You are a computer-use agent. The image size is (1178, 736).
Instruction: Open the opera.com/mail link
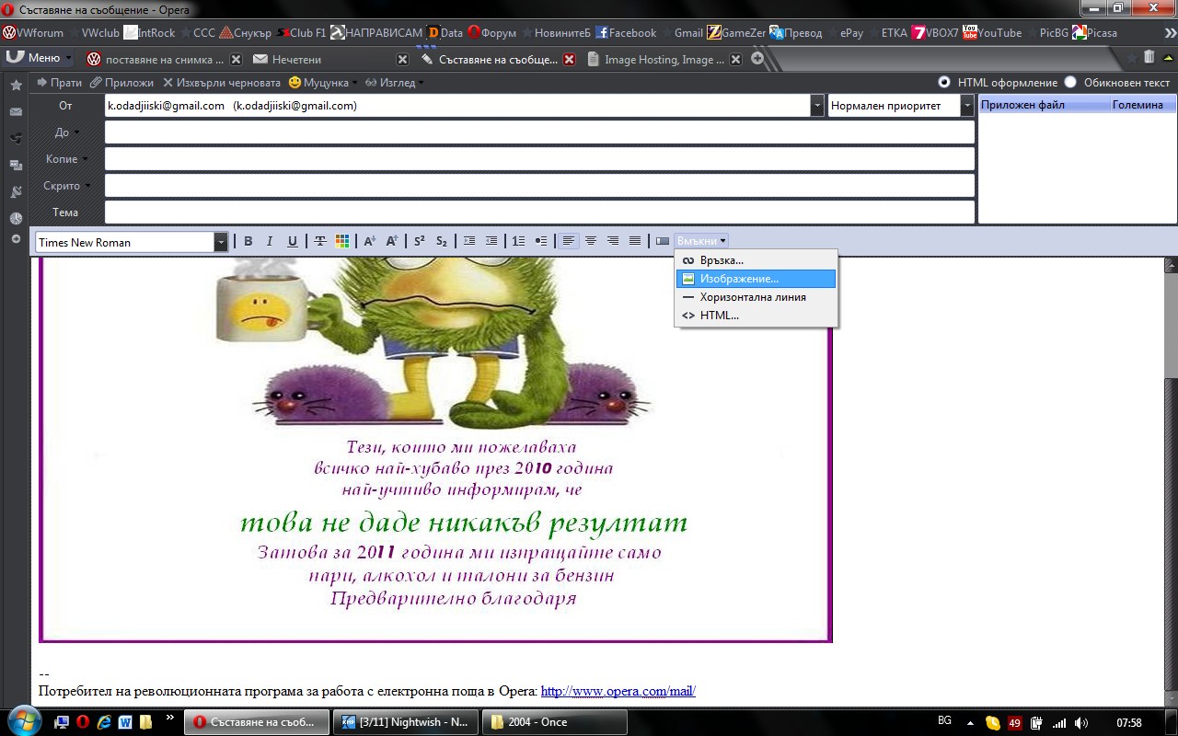point(618,690)
